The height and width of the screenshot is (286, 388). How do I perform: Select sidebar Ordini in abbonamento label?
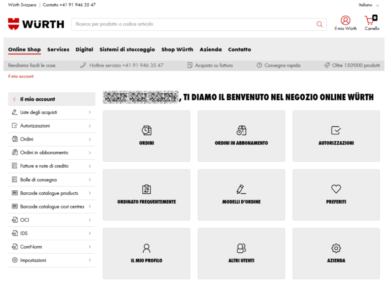(44, 152)
